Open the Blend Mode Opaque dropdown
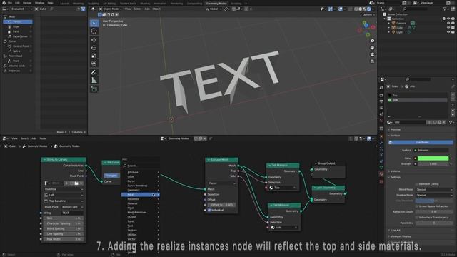This screenshot has width=457, height=257. pos(434,190)
